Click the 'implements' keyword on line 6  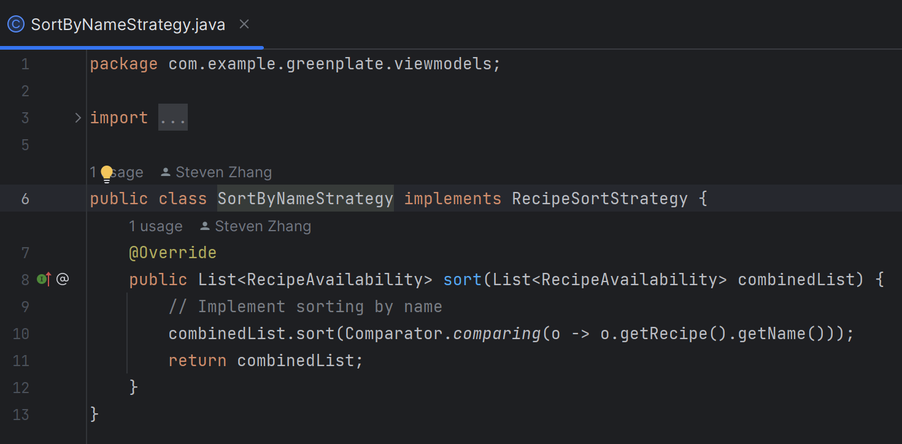[453, 199]
